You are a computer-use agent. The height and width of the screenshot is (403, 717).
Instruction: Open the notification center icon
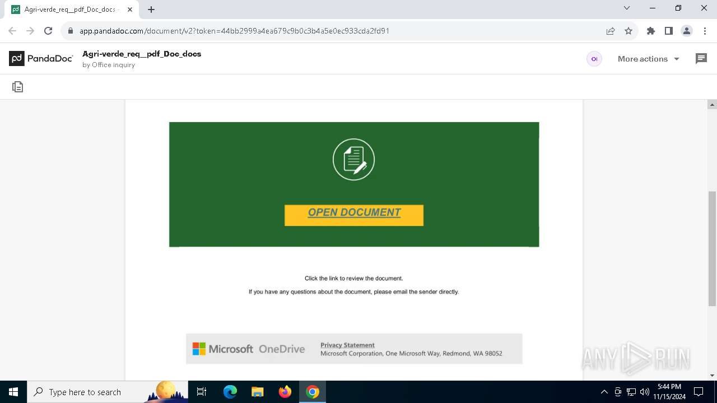click(699, 392)
